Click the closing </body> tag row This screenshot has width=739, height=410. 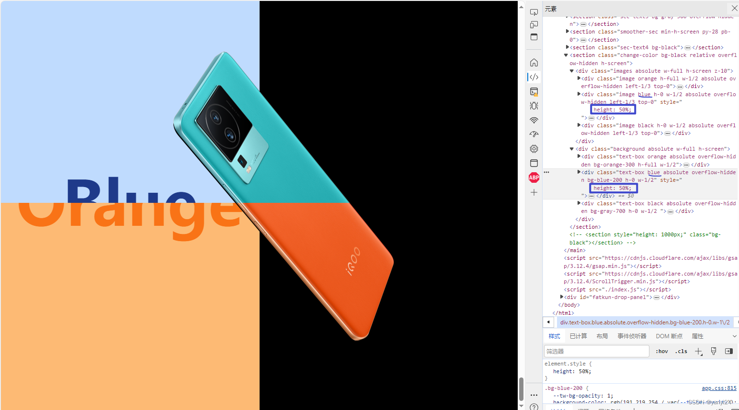[x=569, y=305]
